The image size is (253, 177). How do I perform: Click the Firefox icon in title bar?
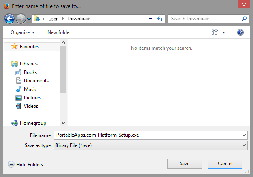tap(6, 6)
